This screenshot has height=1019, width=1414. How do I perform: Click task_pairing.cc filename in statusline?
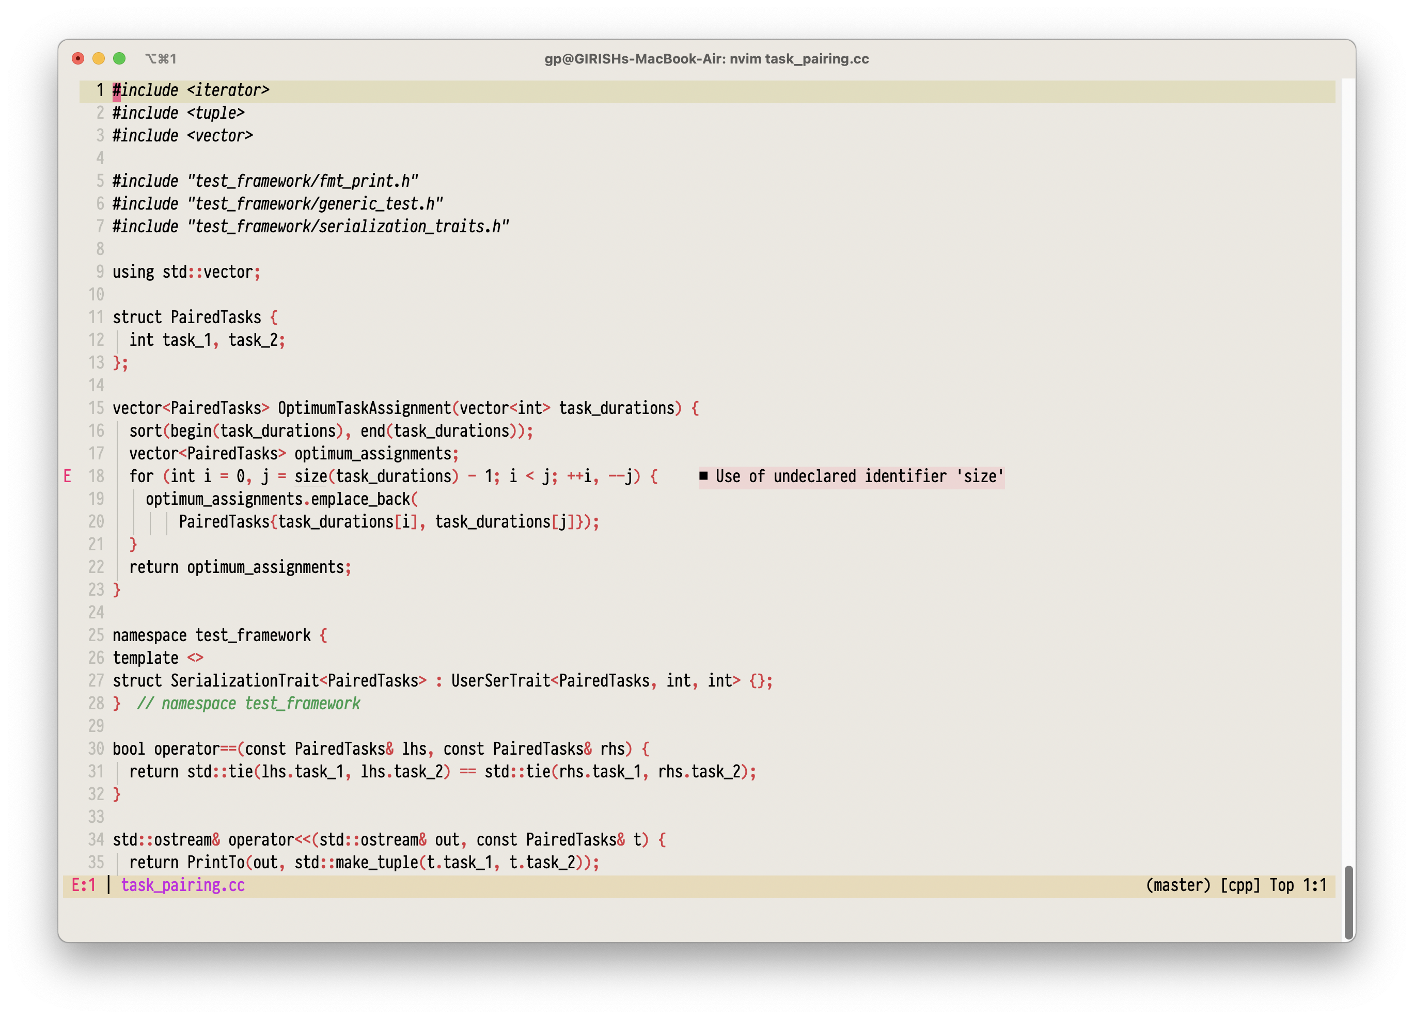(183, 886)
